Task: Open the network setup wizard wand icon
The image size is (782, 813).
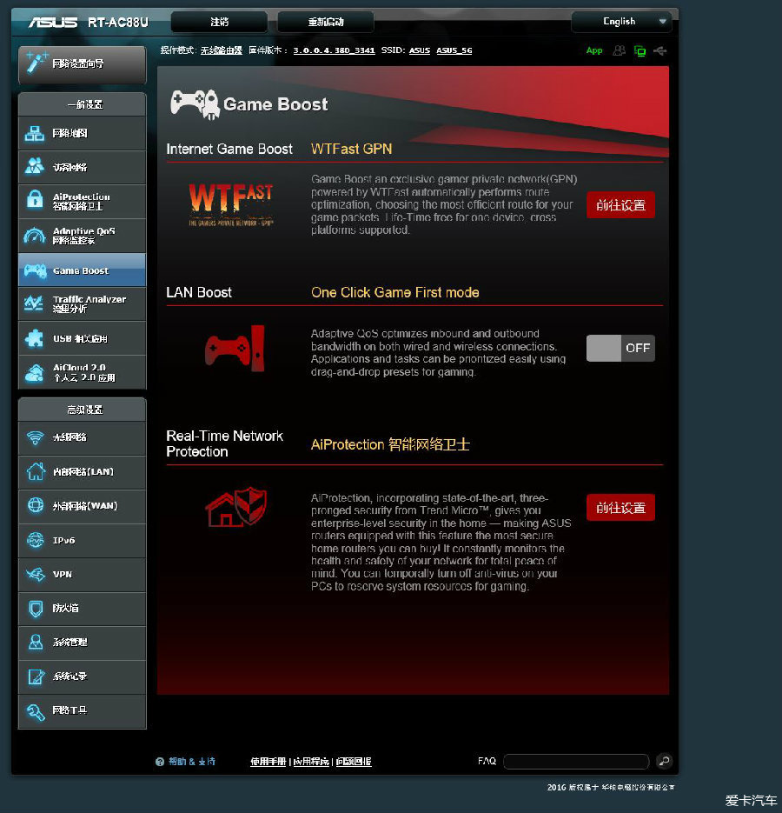Action: pyautogui.click(x=36, y=63)
